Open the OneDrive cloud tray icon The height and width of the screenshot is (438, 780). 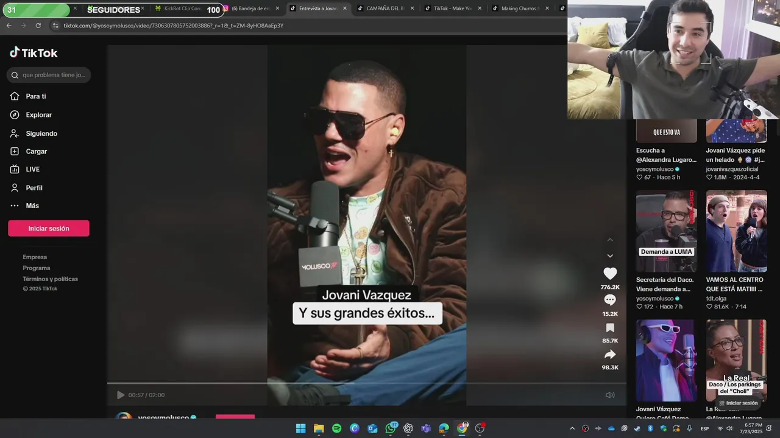pos(611,428)
